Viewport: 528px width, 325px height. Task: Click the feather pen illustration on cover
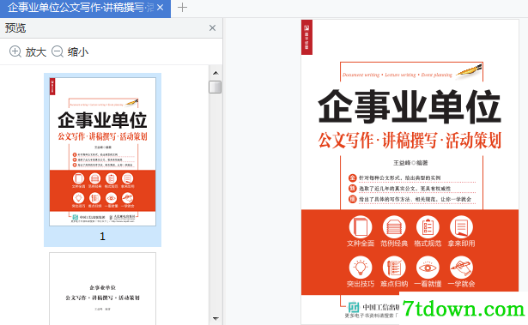(x=470, y=71)
